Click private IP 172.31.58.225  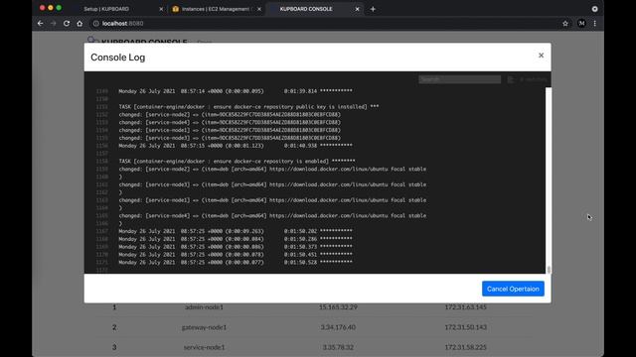click(465, 347)
